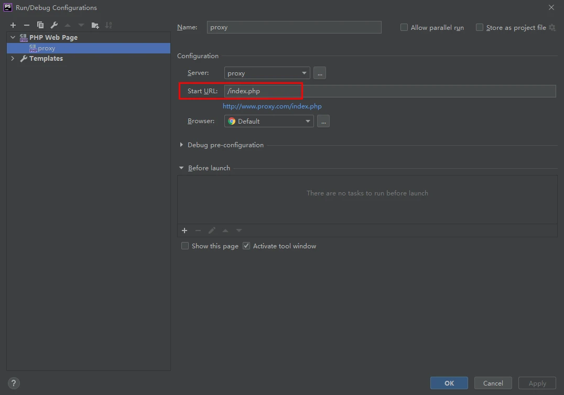Open the Server dropdown showing proxy
Viewport: 564px width, 395px height.
(267, 73)
